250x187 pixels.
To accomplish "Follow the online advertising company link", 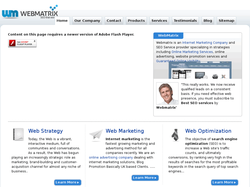I will tap(111, 157).
